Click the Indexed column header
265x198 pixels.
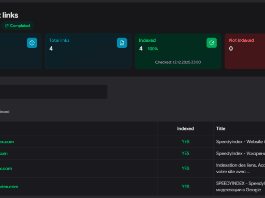(x=185, y=128)
